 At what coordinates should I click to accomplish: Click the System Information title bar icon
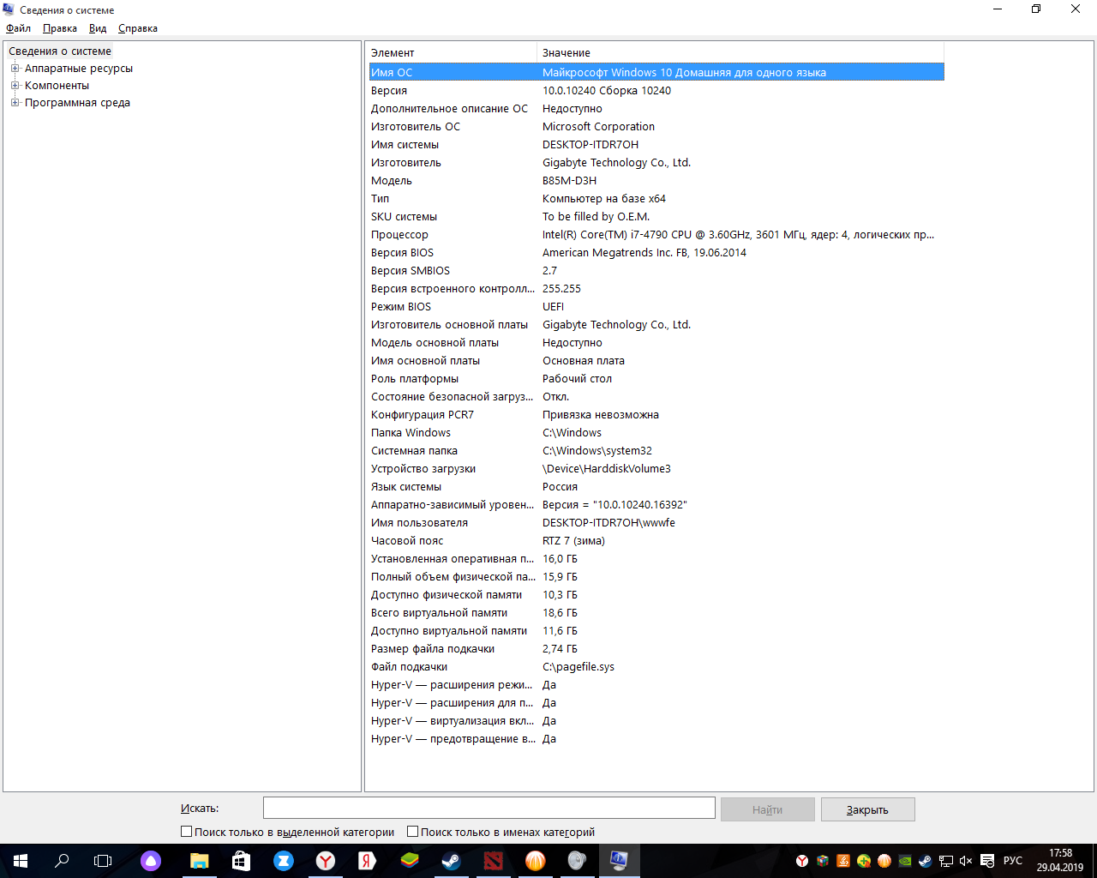9,9
